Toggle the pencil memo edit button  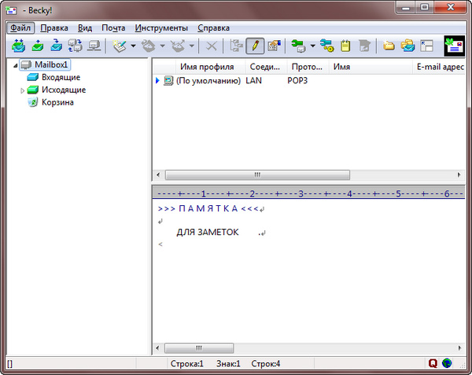tap(255, 46)
